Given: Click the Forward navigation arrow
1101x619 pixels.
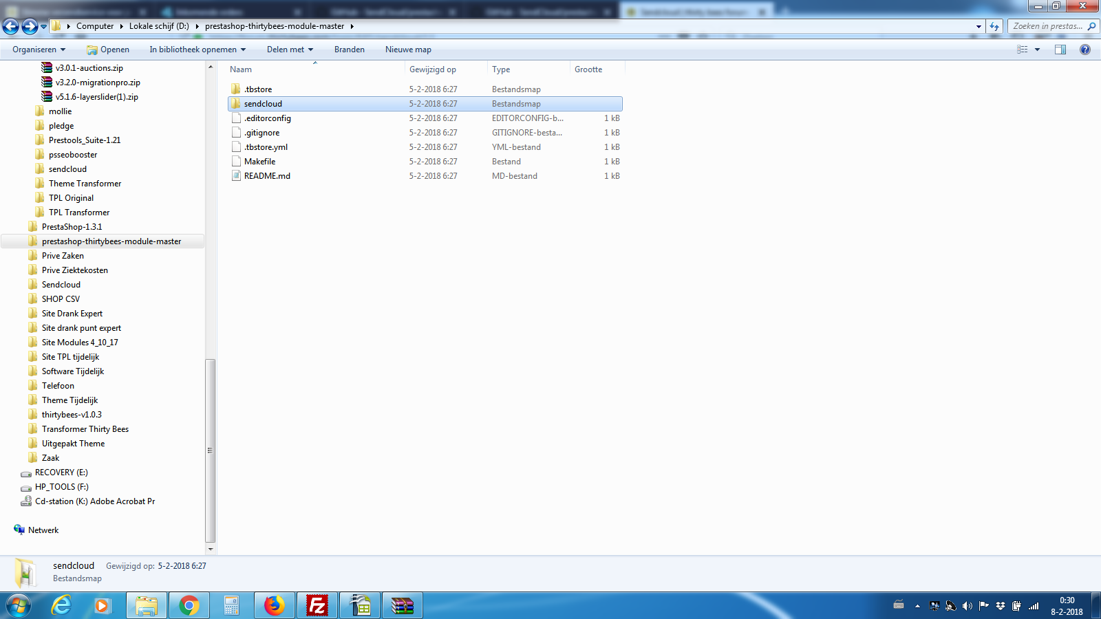Looking at the screenshot, I should 30,26.
